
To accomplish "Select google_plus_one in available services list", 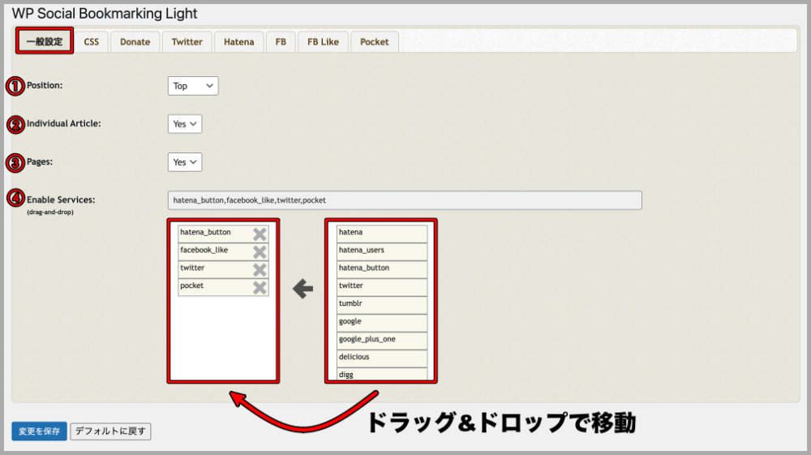I will click(x=382, y=340).
